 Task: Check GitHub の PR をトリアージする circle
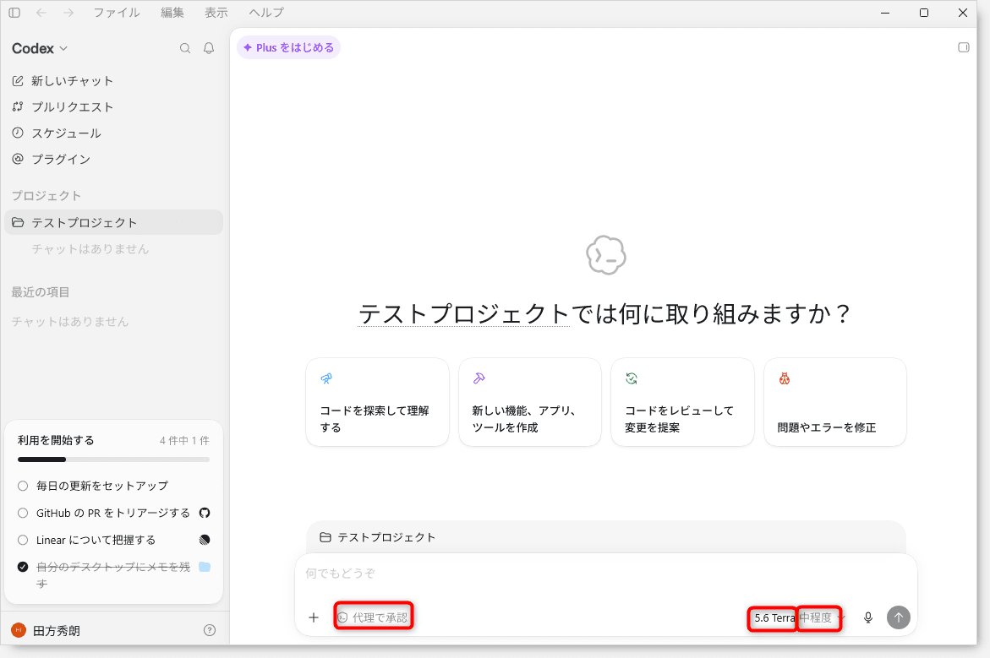[x=23, y=513]
